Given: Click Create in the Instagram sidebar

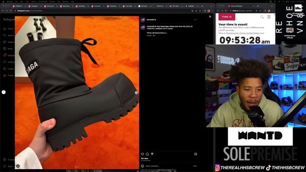Looking at the screenshot, I should click(x=8, y=69).
